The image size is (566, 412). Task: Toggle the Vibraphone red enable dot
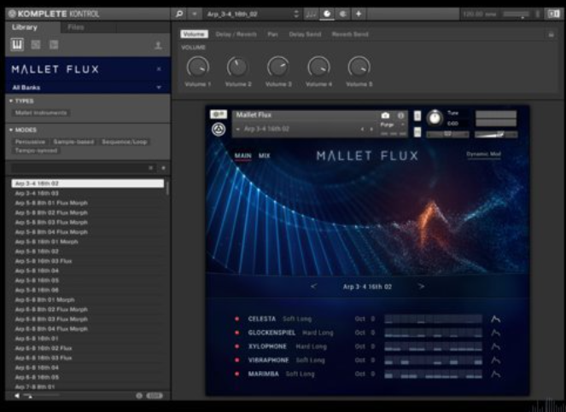tap(238, 360)
